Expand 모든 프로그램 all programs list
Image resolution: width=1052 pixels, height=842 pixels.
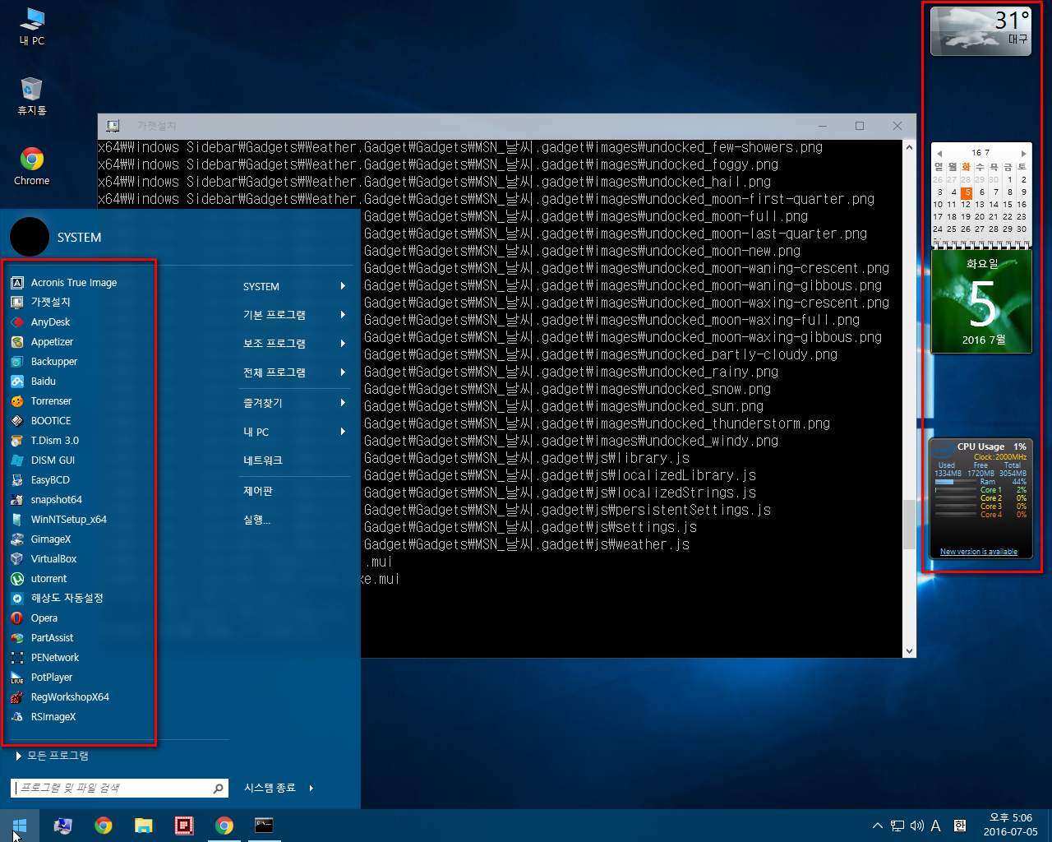(53, 756)
